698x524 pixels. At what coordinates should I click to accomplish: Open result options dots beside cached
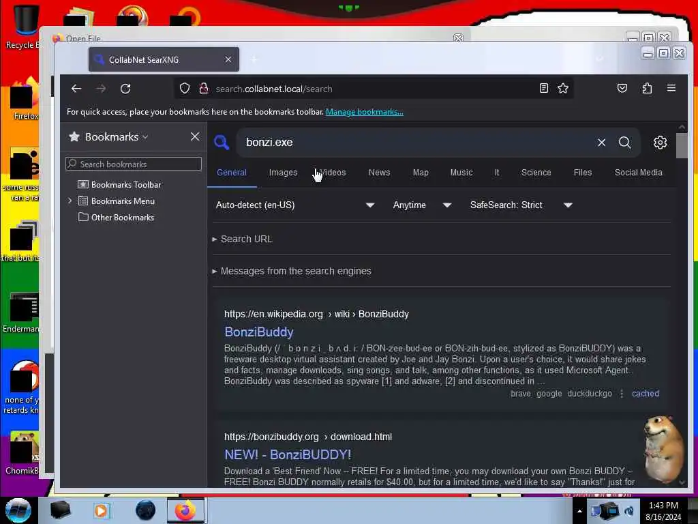click(622, 394)
